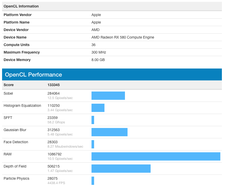Click the Histogram Equalization score bar
Viewport: 225px width, 189px height.
[98, 108]
